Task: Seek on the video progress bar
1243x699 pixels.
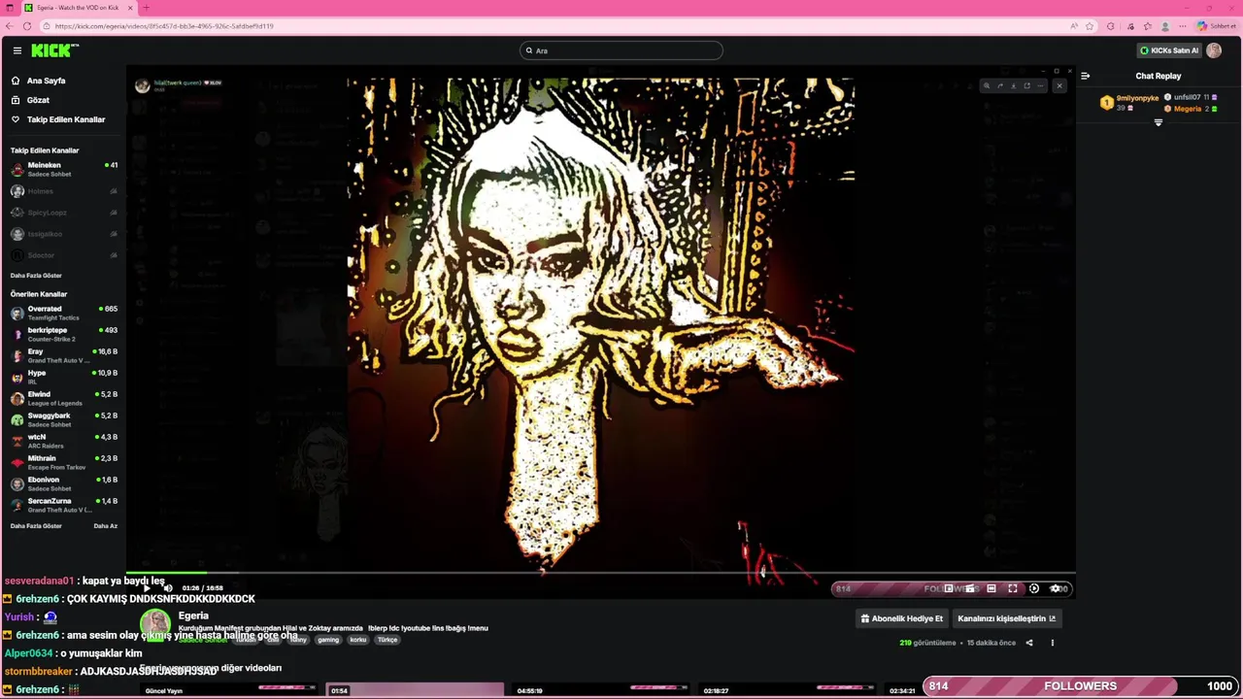Action: click(x=600, y=573)
